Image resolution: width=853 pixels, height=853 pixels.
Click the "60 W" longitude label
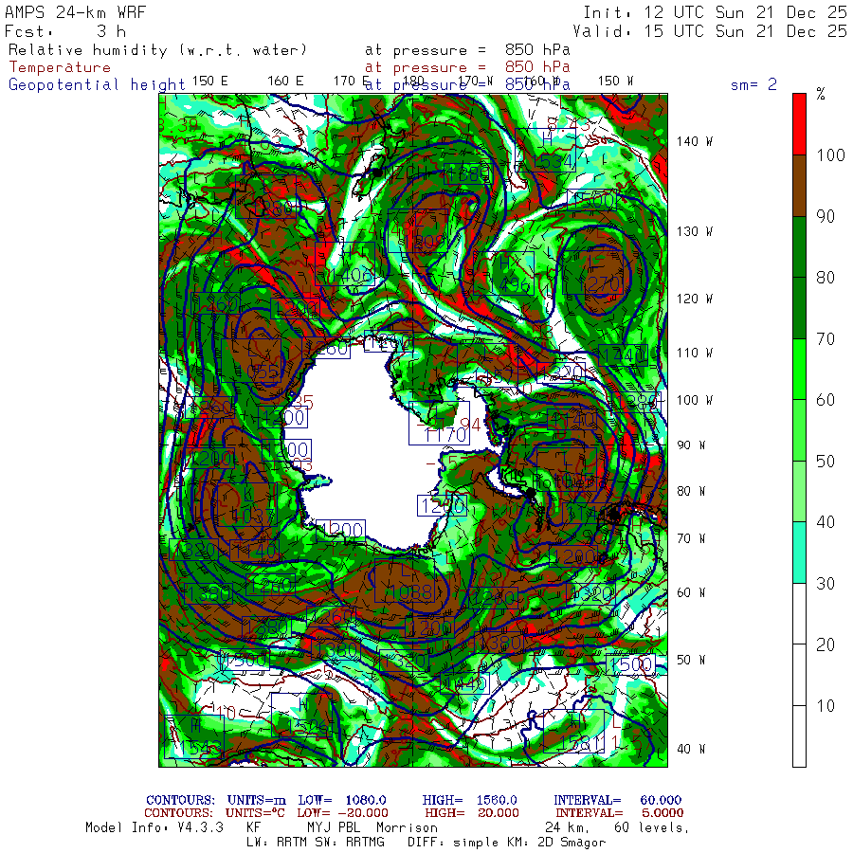pyautogui.click(x=691, y=592)
